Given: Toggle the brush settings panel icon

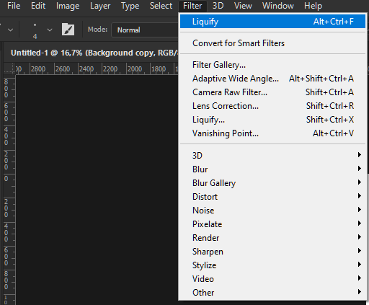Looking at the screenshot, I should point(68,30).
